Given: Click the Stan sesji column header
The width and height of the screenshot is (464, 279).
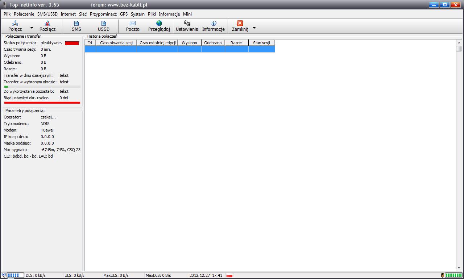Looking at the screenshot, I should 261,43.
